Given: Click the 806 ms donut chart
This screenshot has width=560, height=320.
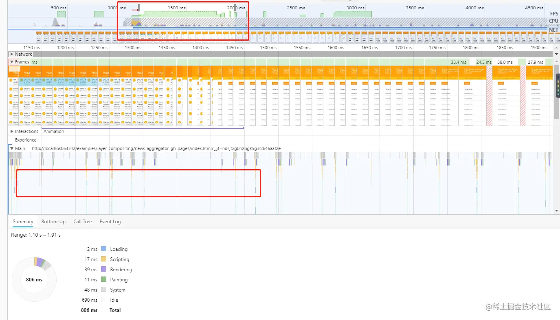Looking at the screenshot, I should click(34, 279).
